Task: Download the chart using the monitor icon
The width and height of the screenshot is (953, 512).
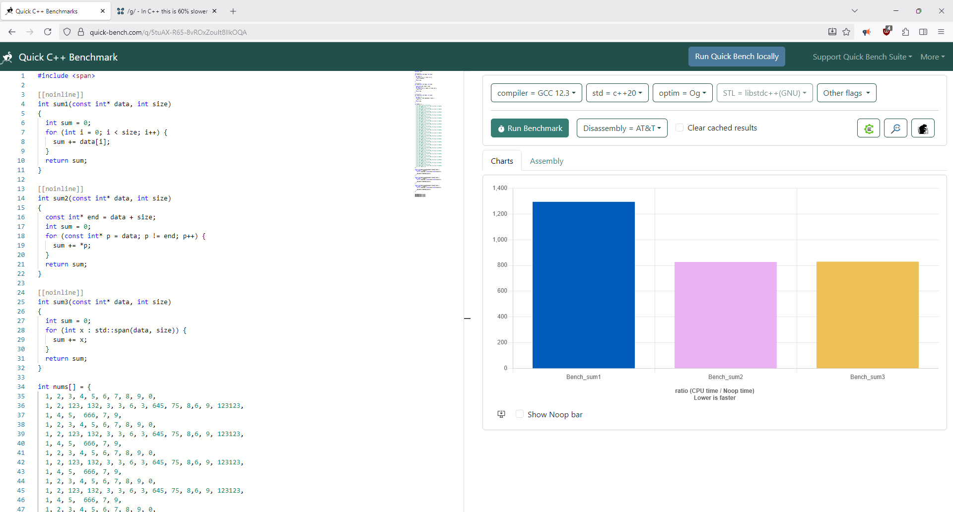Action: point(501,414)
